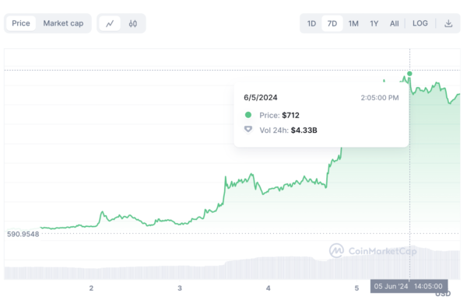Show All time range
Viewport: 467px width, 303px height.
pos(395,23)
